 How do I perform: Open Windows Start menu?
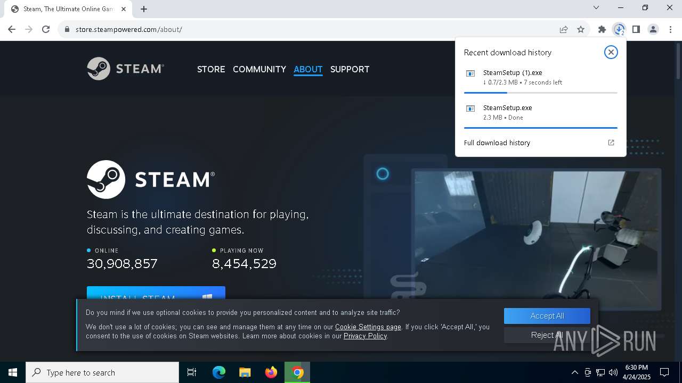(x=13, y=372)
